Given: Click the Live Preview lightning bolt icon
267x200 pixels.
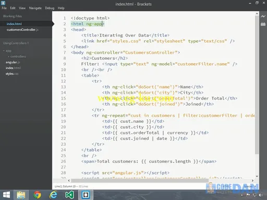Looking at the screenshot, I should [263, 17].
